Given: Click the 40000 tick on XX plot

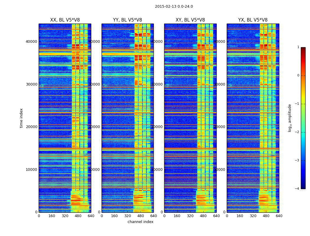Looking at the screenshot, I should click(31, 42).
